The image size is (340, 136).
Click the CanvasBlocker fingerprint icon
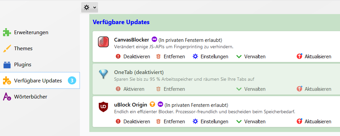tap(103, 42)
